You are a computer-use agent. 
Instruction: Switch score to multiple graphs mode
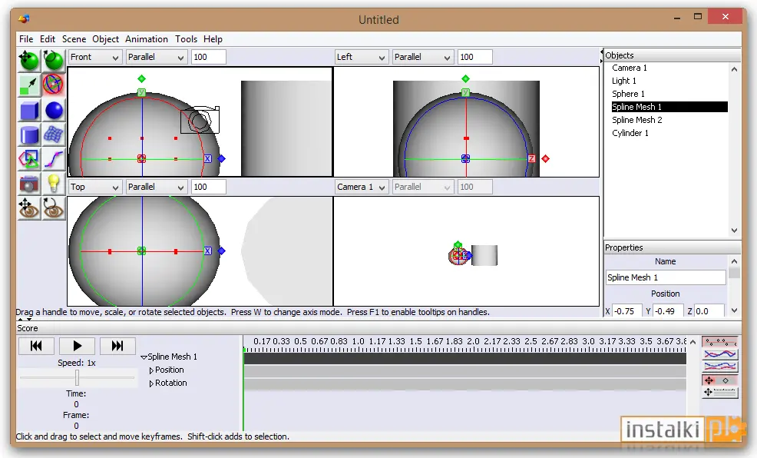720,367
